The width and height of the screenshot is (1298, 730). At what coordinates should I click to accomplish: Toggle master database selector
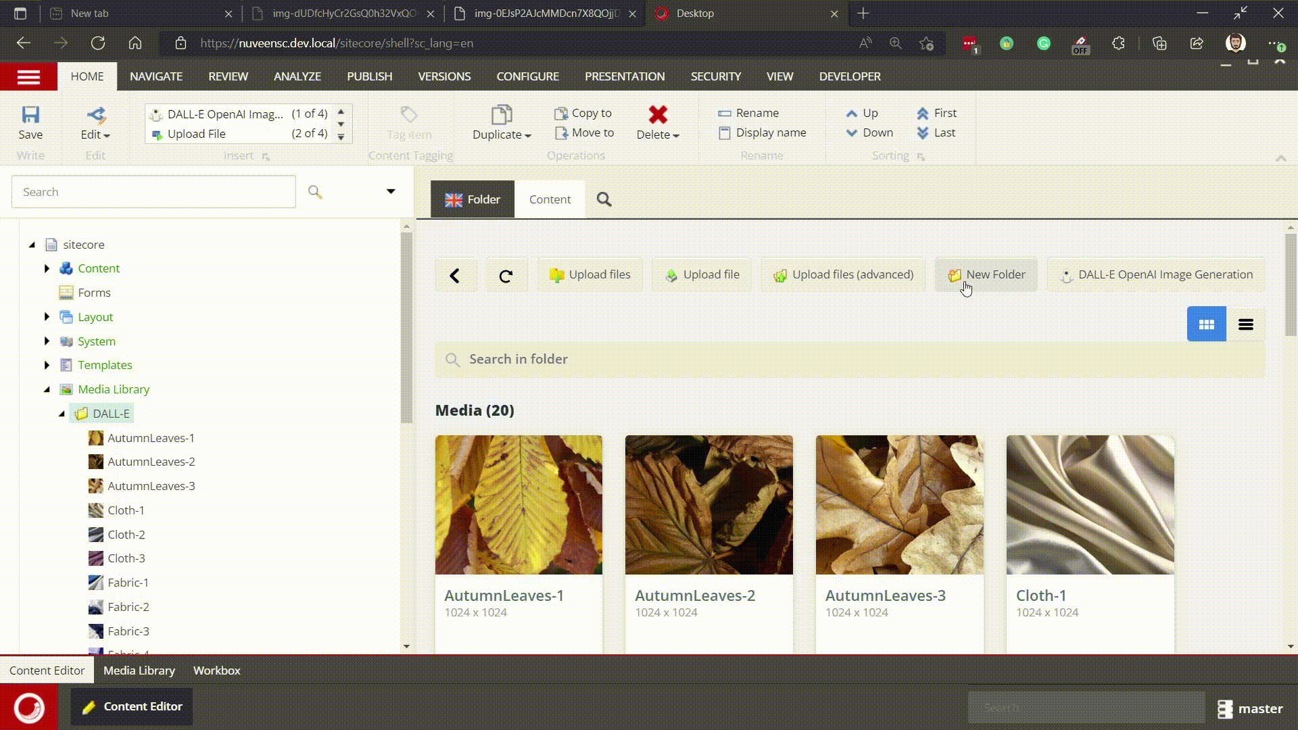click(1250, 708)
